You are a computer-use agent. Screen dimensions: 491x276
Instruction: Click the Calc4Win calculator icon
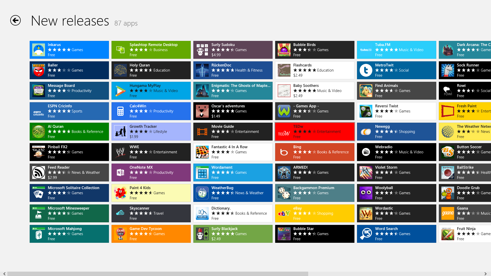(x=120, y=111)
